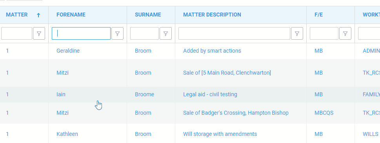380x143 pixels.
Task: Focus the F/E filter text box
Action: tap(324, 33)
